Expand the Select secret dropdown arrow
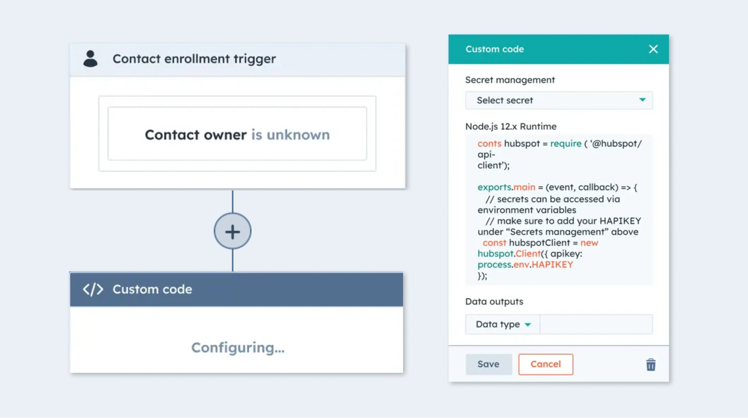 pyautogui.click(x=642, y=100)
